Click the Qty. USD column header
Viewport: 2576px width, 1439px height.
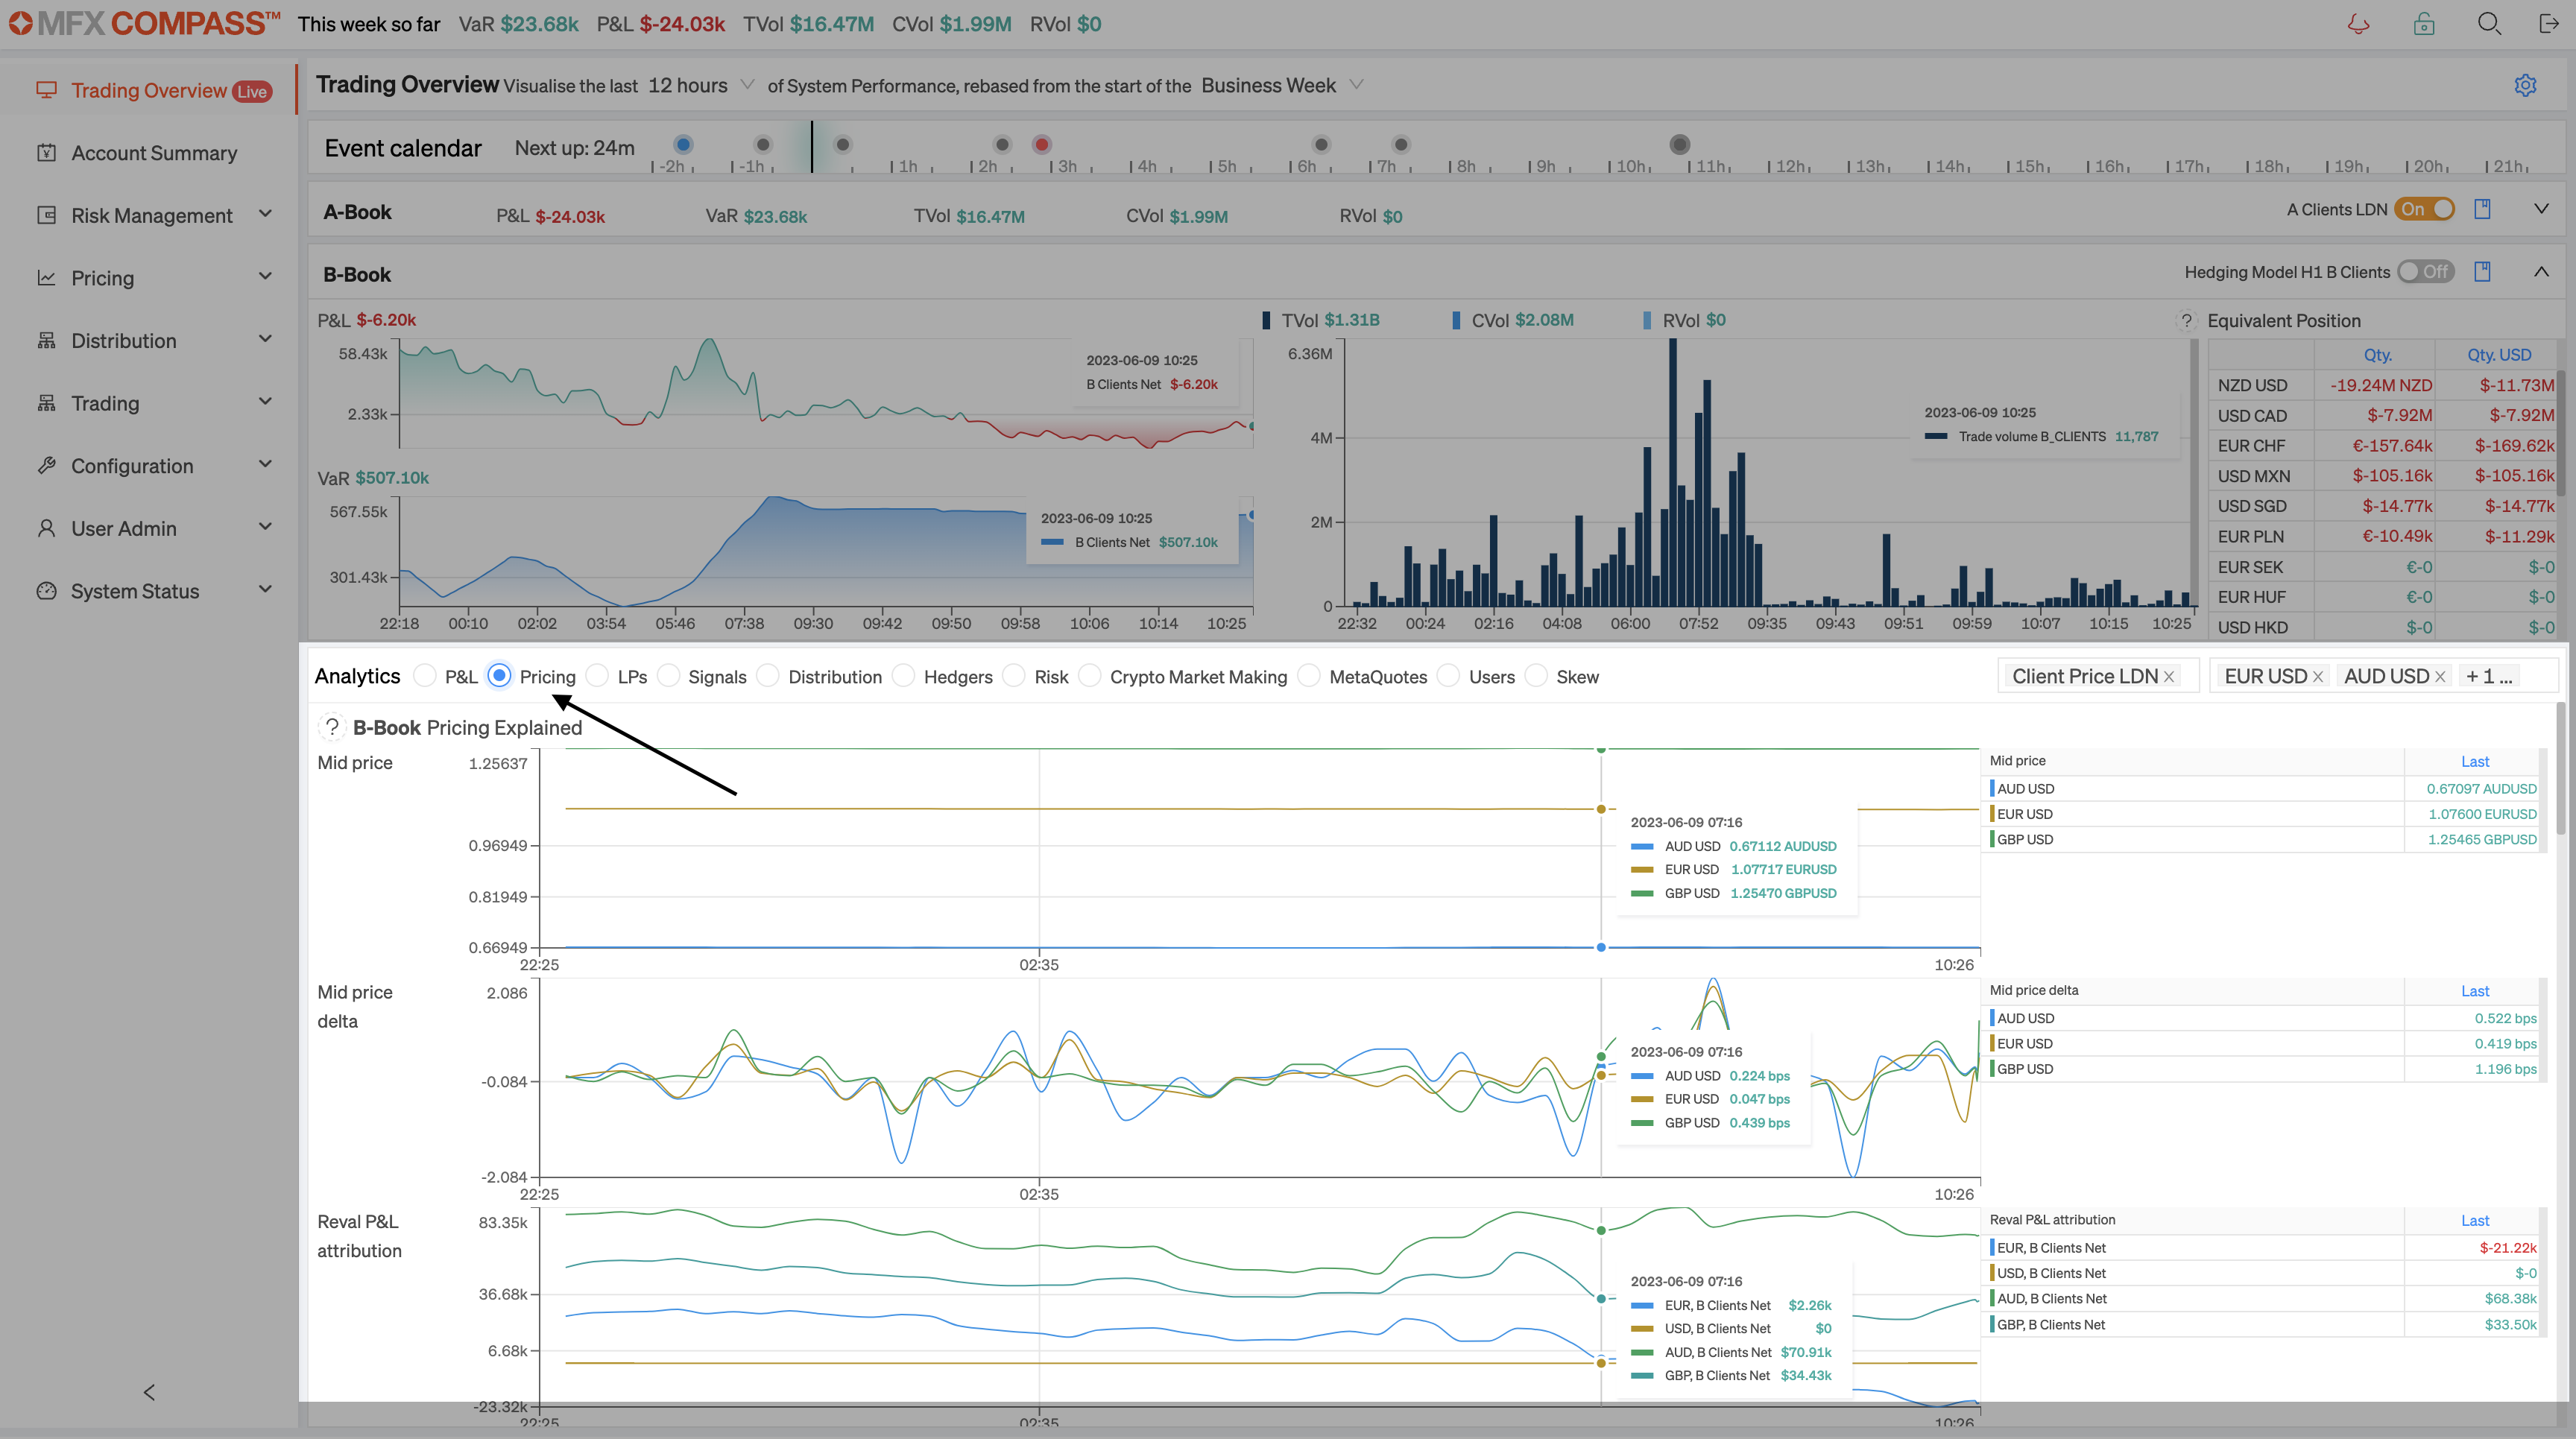pyautogui.click(x=2498, y=355)
